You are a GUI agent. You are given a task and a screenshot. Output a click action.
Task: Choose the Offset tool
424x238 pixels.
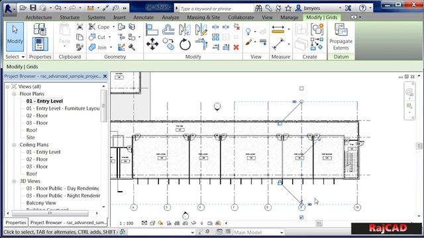point(168,29)
